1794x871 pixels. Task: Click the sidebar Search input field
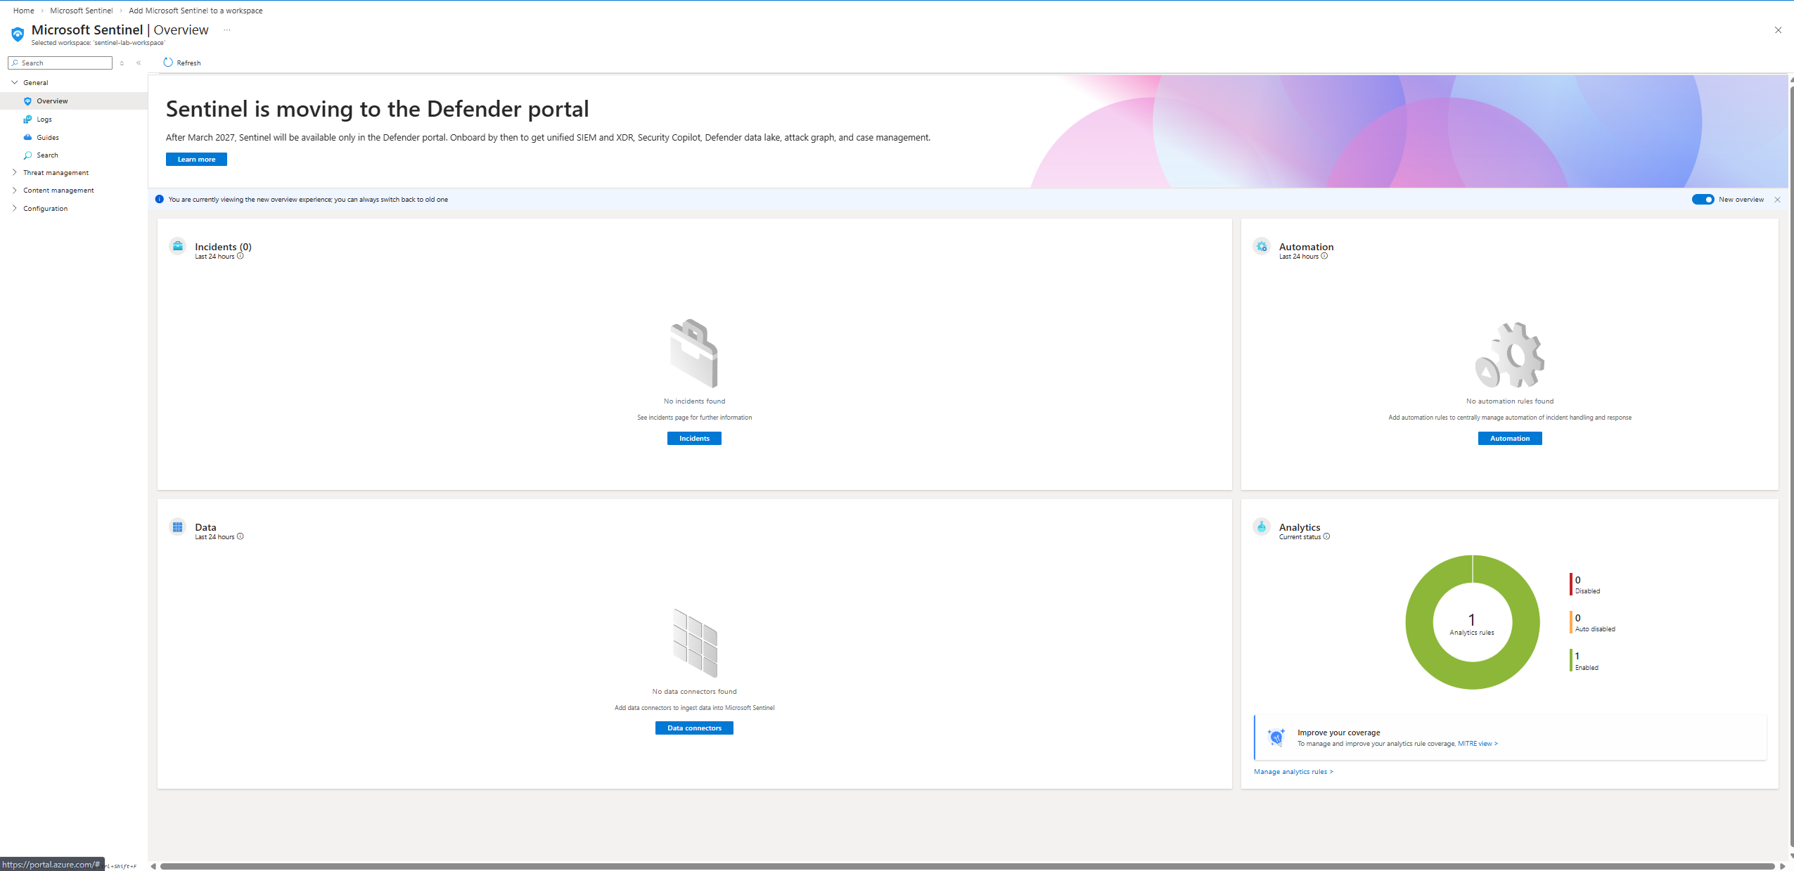pyautogui.click(x=65, y=63)
